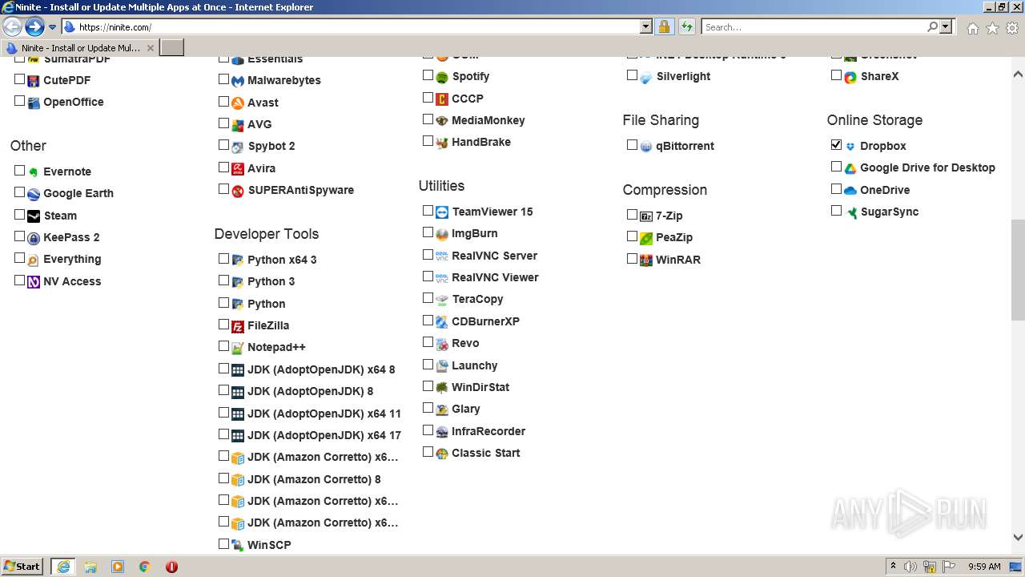Click the scrollbar down arrow

pos(1018,538)
